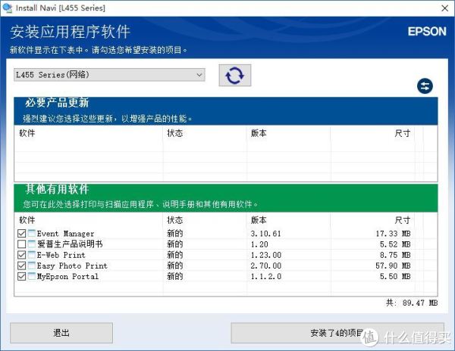Screen dimensions: 455x351
Task: Click the 退出 exit button
Action: tap(61, 333)
